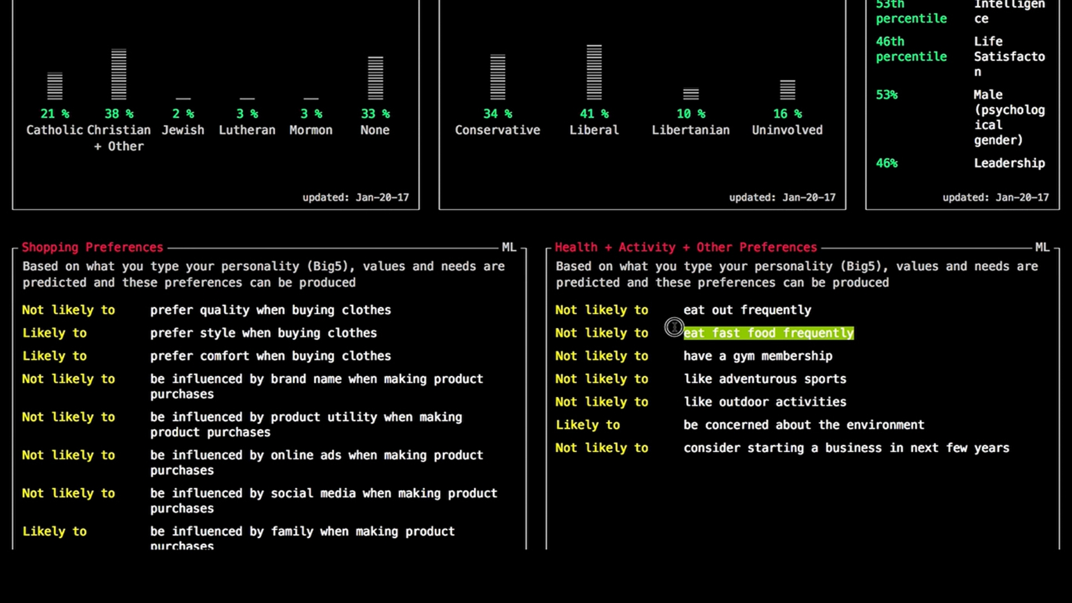Image resolution: width=1072 pixels, height=603 pixels.
Task: Click the Male (psychological gender) label
Action: pos(1009,117)
